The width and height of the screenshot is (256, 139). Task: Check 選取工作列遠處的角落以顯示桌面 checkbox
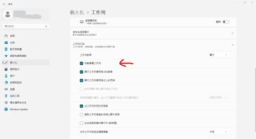(81, 114)
